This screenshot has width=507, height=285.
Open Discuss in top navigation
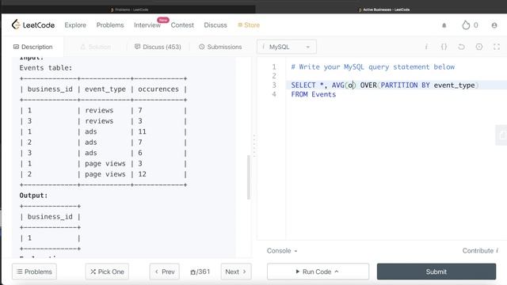tap(215, 25)
